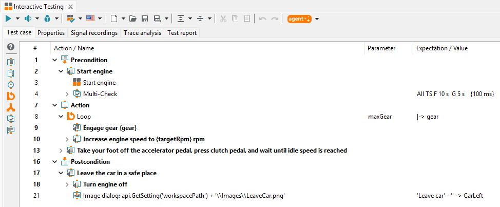
Task: Collapse the Precondition block
Action: 54,60
